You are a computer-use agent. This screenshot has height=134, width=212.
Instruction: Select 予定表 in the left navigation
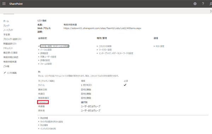(7, 35)
